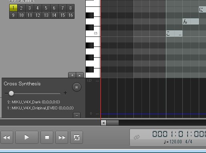Image resolution: width=206 pixels, height=153 pixels.
Task: Select output channel 8
Action: coord(71,8)
